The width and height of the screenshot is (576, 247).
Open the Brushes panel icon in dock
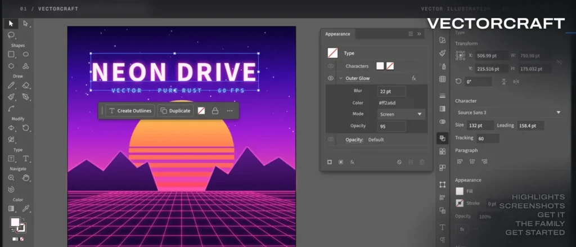[x=443, y=53]
